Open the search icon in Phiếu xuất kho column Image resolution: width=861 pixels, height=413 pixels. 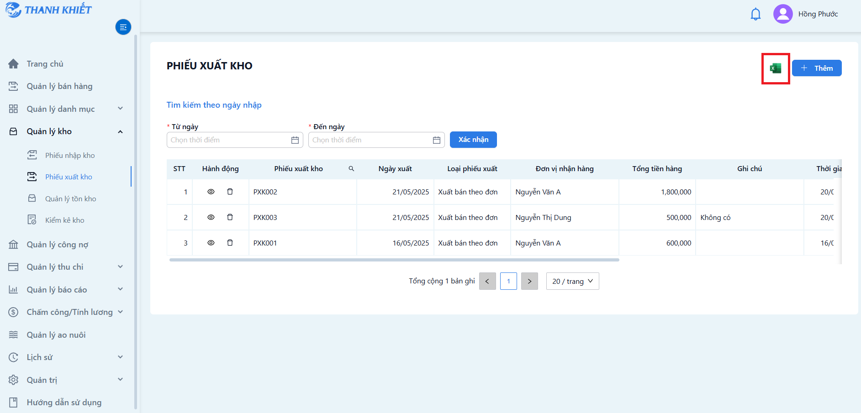coord(351,169)
